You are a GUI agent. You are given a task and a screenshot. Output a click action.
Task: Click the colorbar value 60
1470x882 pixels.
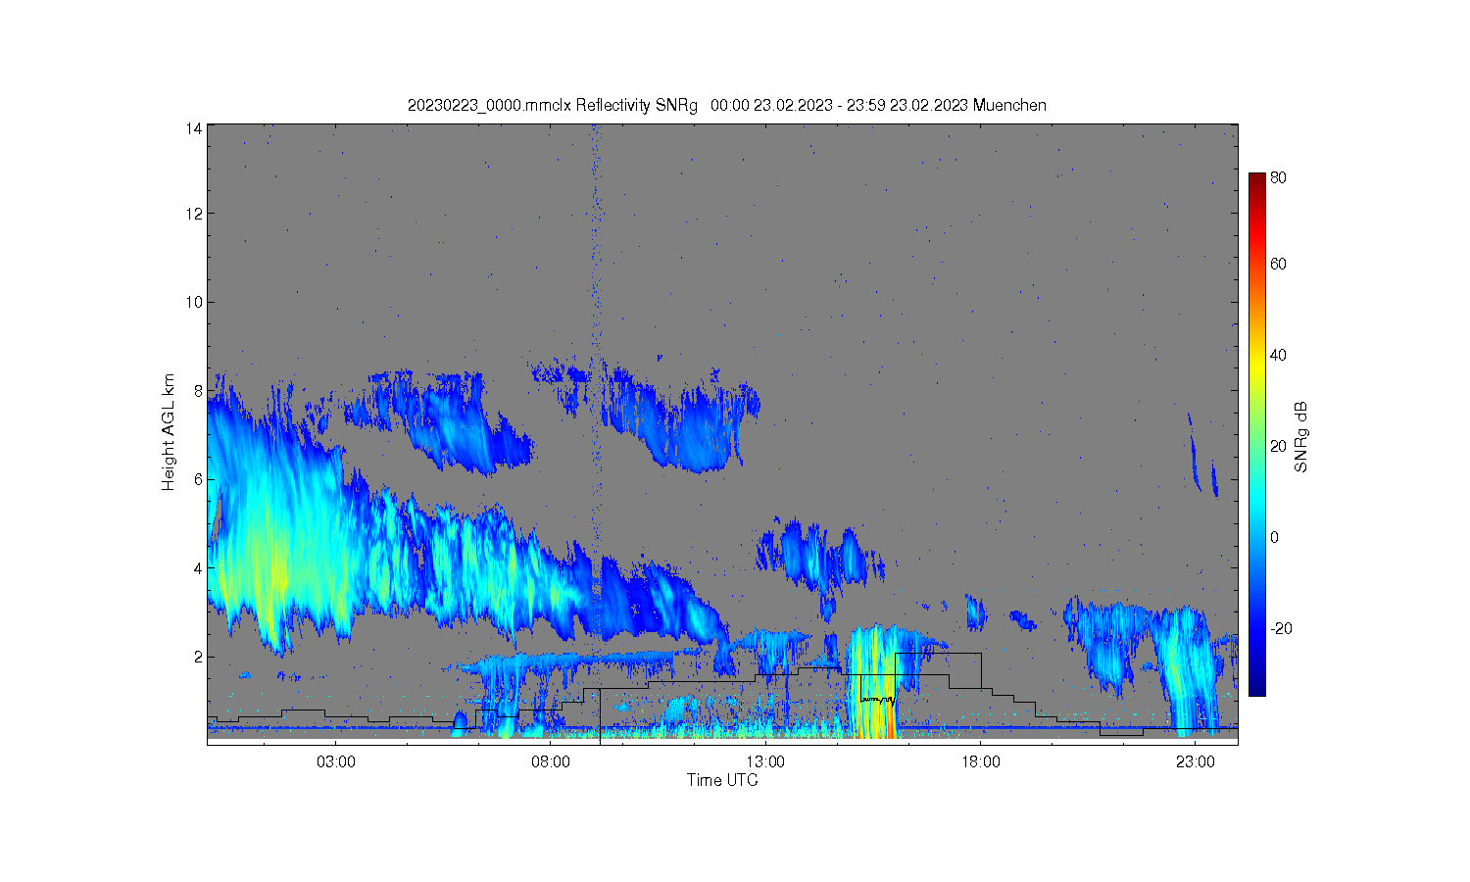click(x=1279, y=264)
